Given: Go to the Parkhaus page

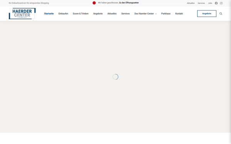Looking at the screenshot, I should click(x=166, y=13).
